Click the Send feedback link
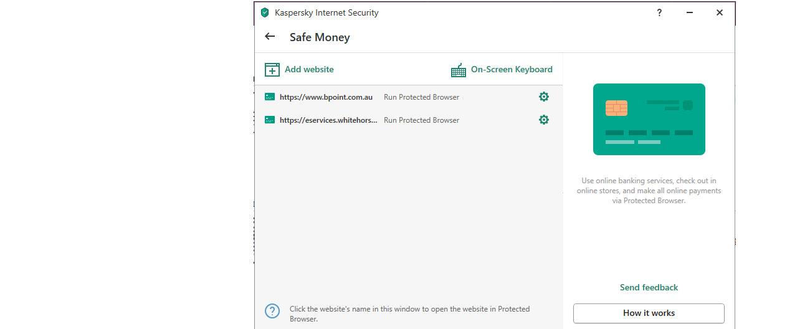Viewport: 810px width, 329px height. tap(649, 287)
